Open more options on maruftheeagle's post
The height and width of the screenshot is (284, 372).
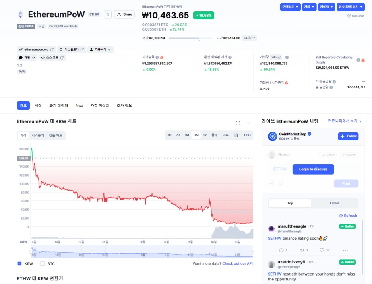coord(345,250)
